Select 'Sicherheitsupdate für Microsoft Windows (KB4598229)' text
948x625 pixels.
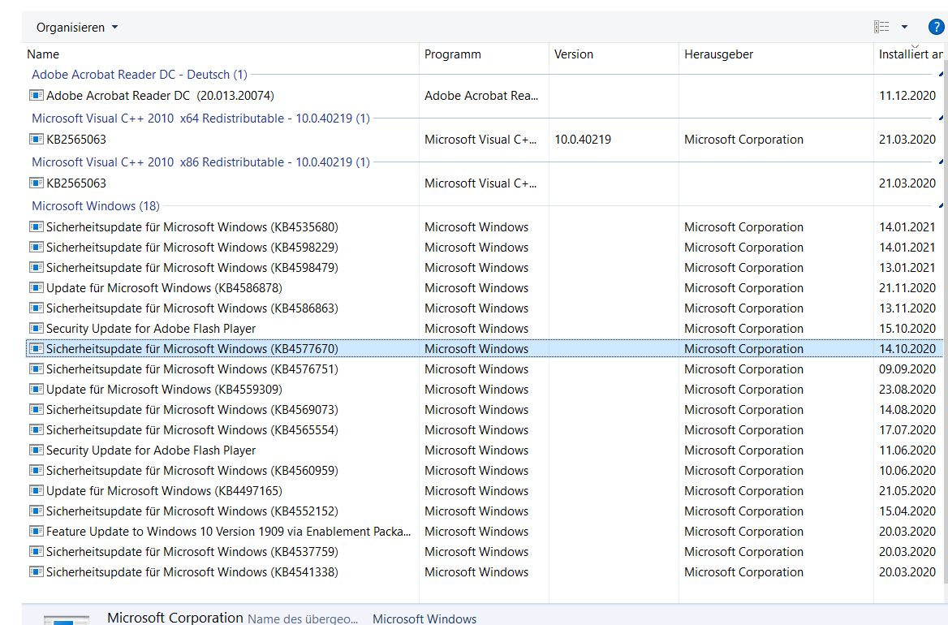(x=192, y=248)
